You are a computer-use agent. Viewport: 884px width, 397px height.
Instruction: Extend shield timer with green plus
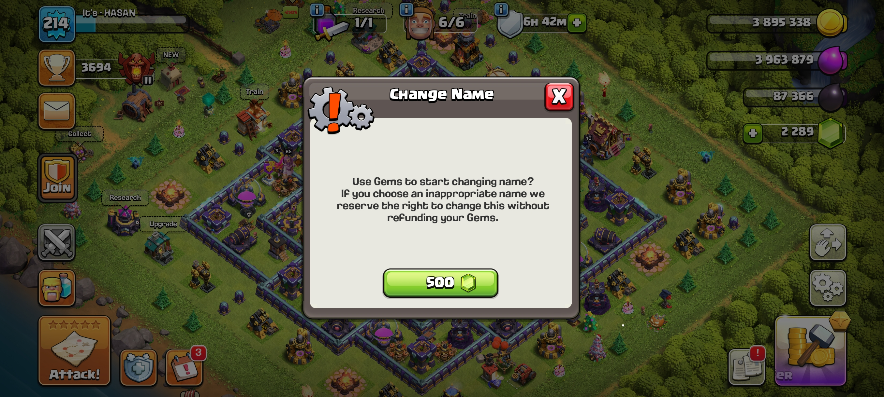point(577,22)
